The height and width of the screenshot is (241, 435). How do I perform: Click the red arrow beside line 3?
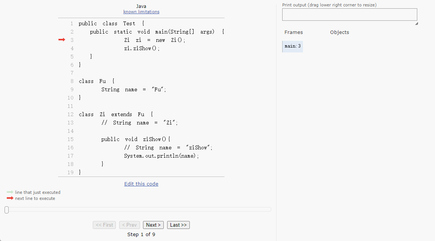coord(61,40)
